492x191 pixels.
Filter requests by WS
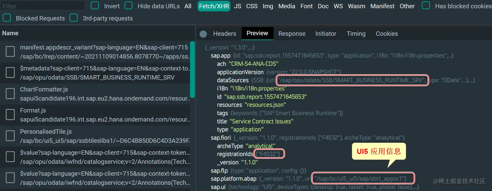tap(338, 6)
